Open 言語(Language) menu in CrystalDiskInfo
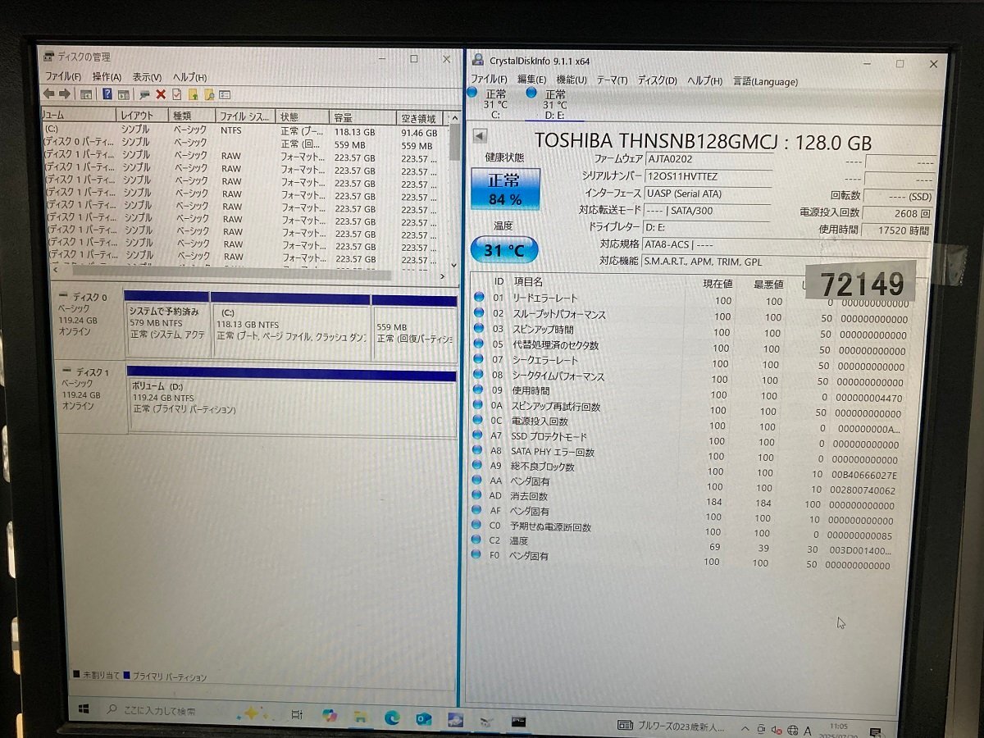 (x=765, y=81)
